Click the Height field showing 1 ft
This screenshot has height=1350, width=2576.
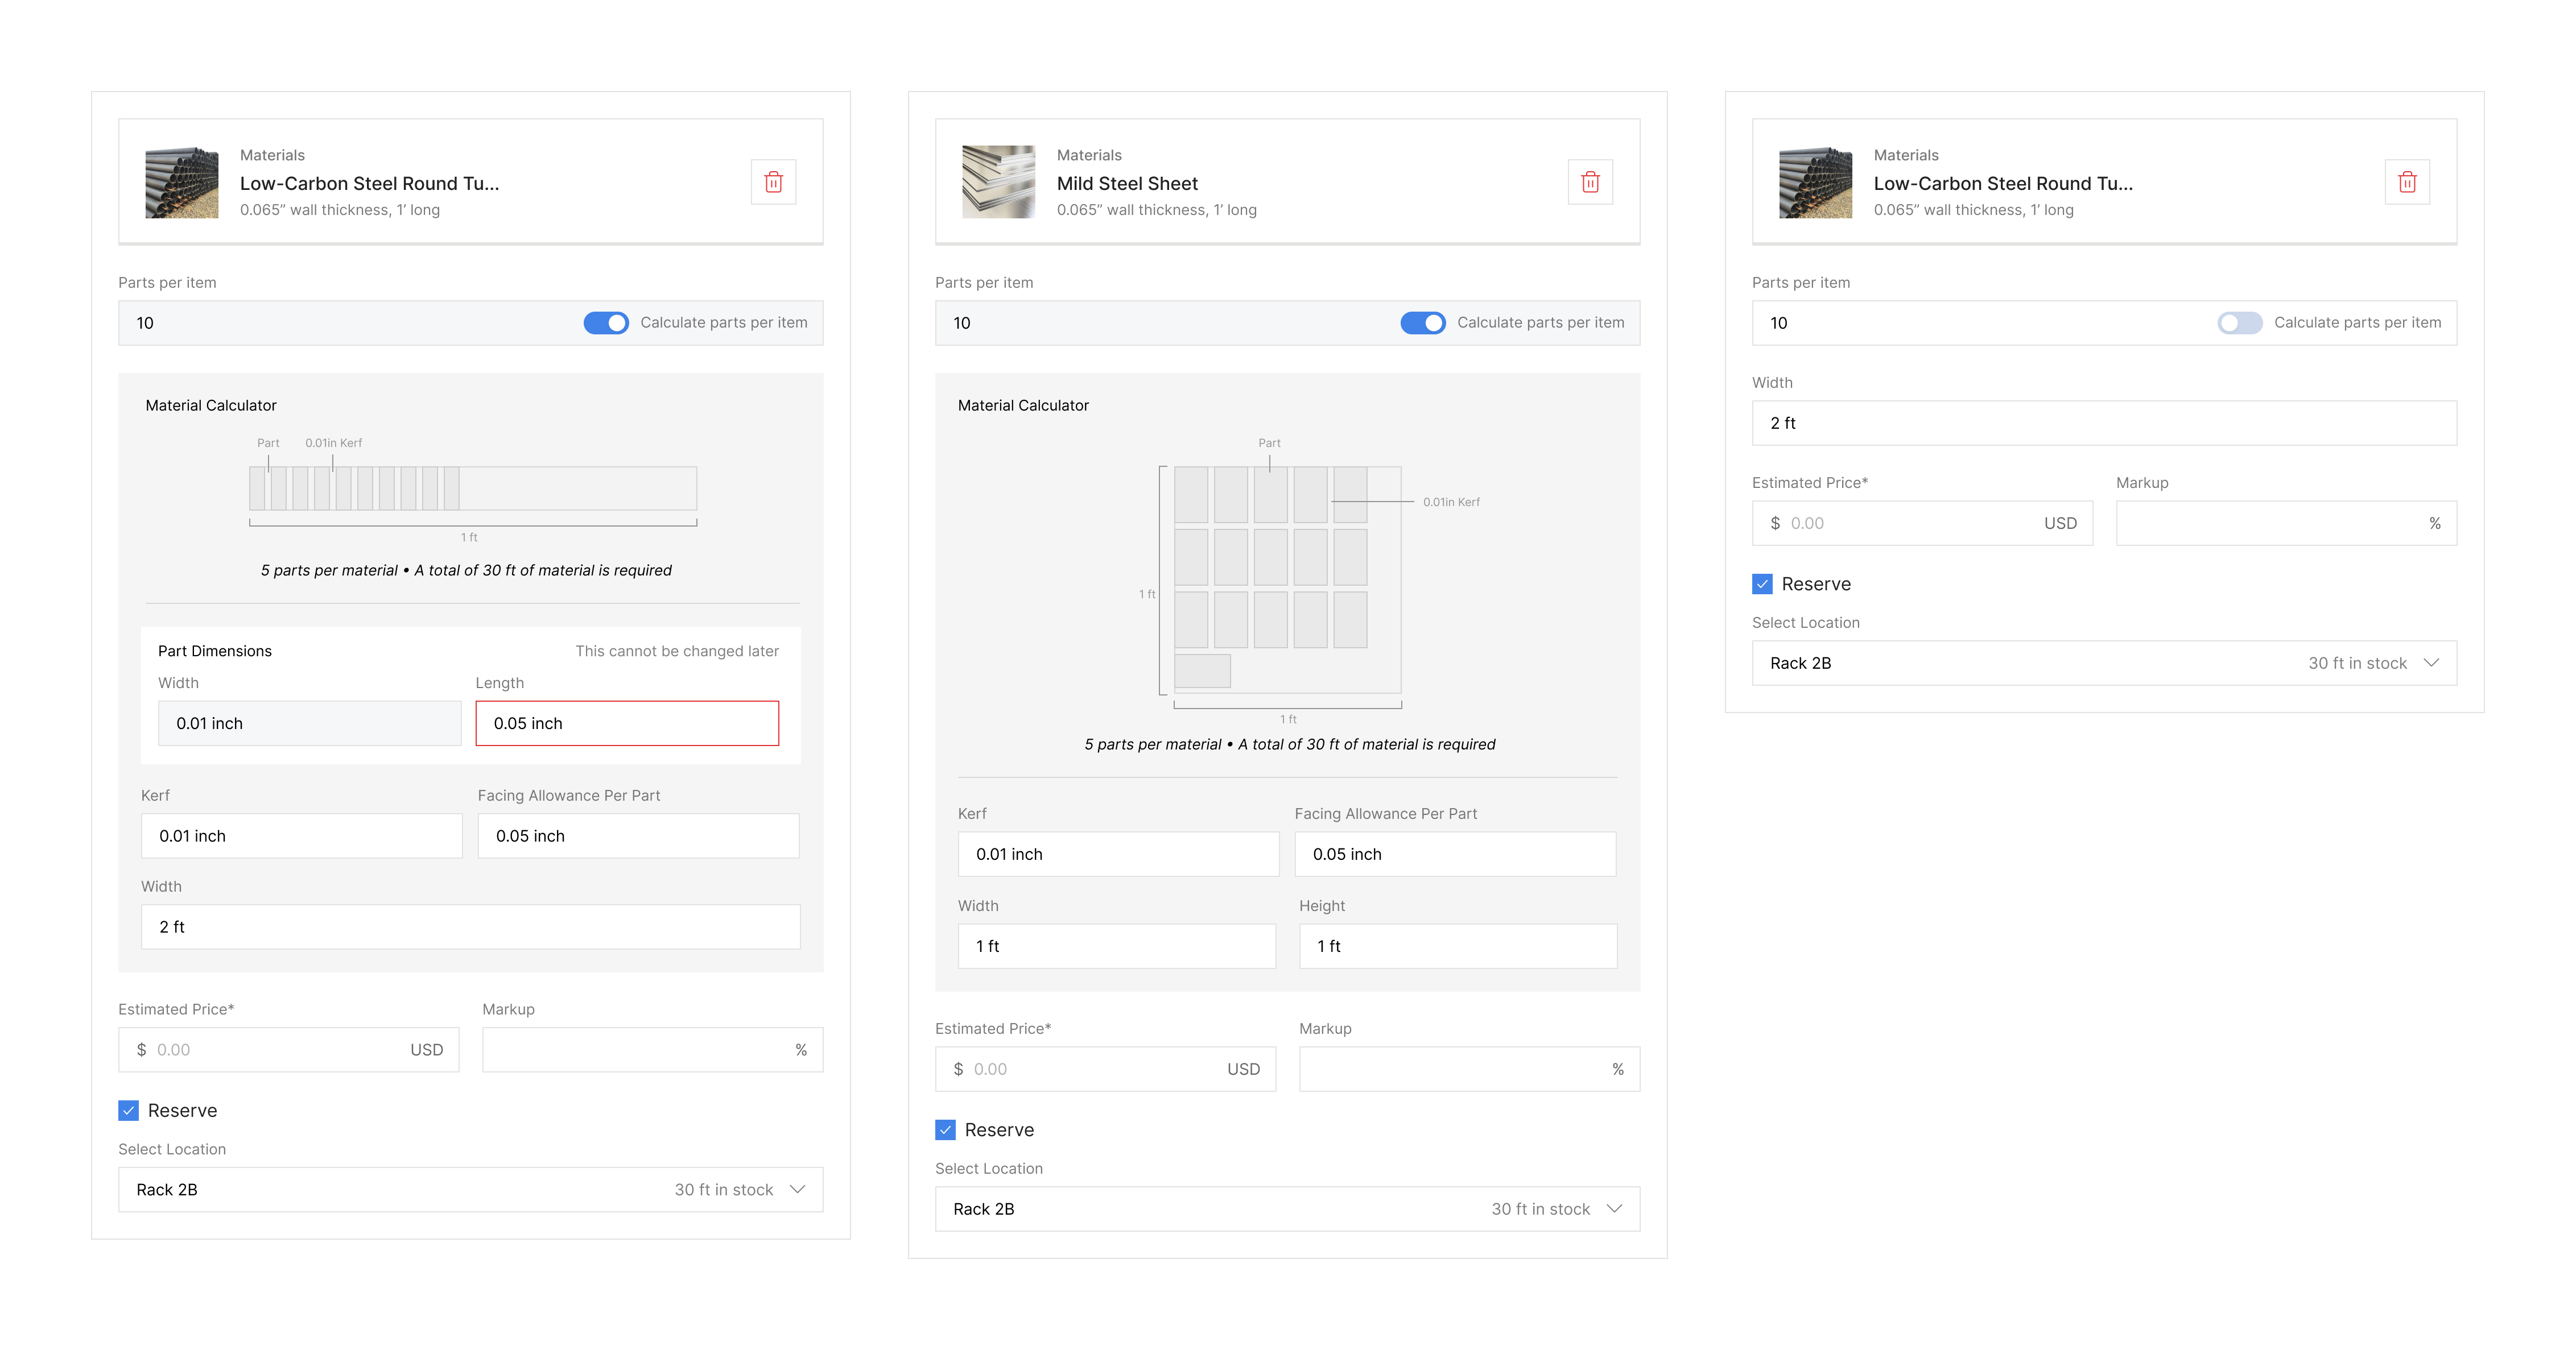(1456, 945)
